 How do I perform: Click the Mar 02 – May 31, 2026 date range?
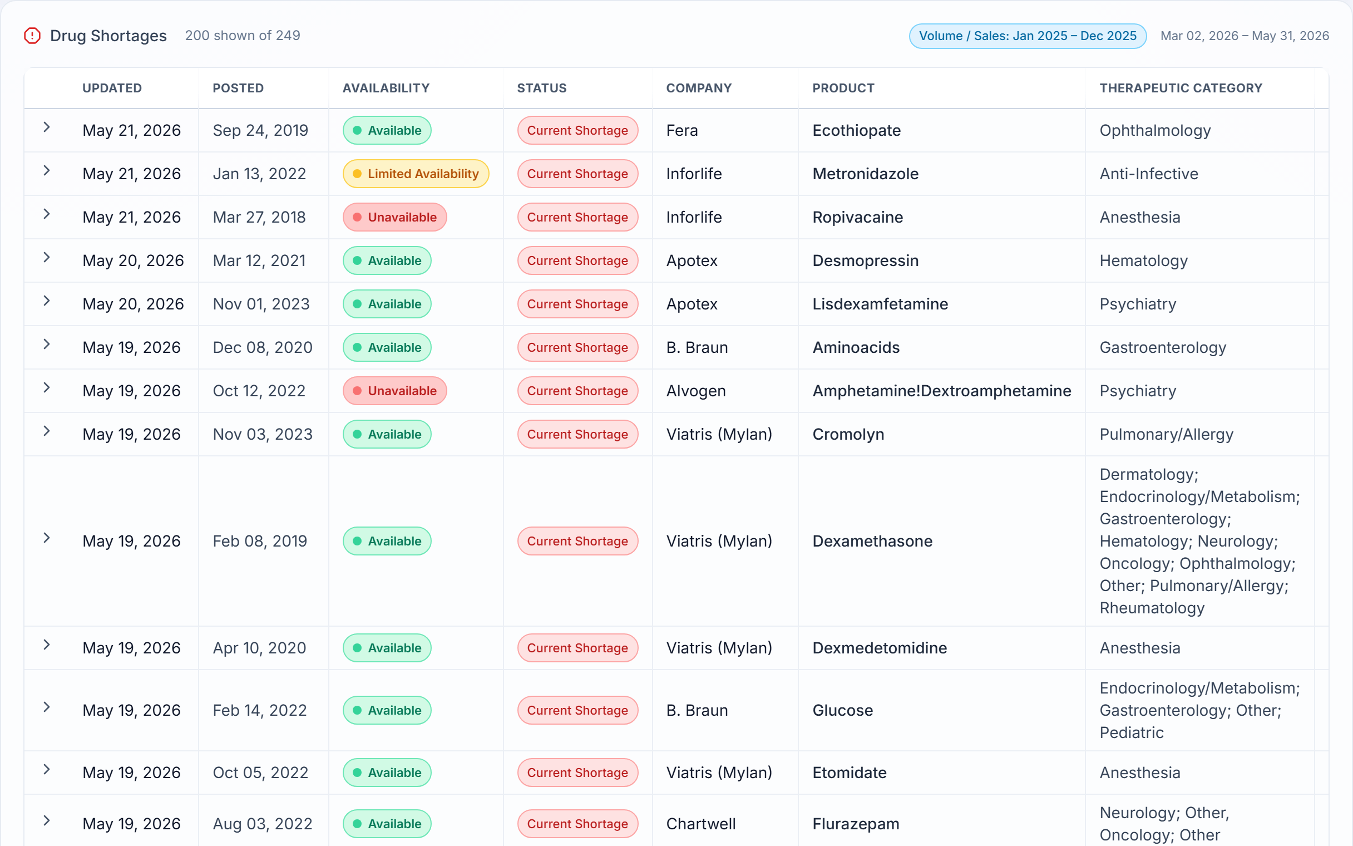click(x=1245, y=36)
